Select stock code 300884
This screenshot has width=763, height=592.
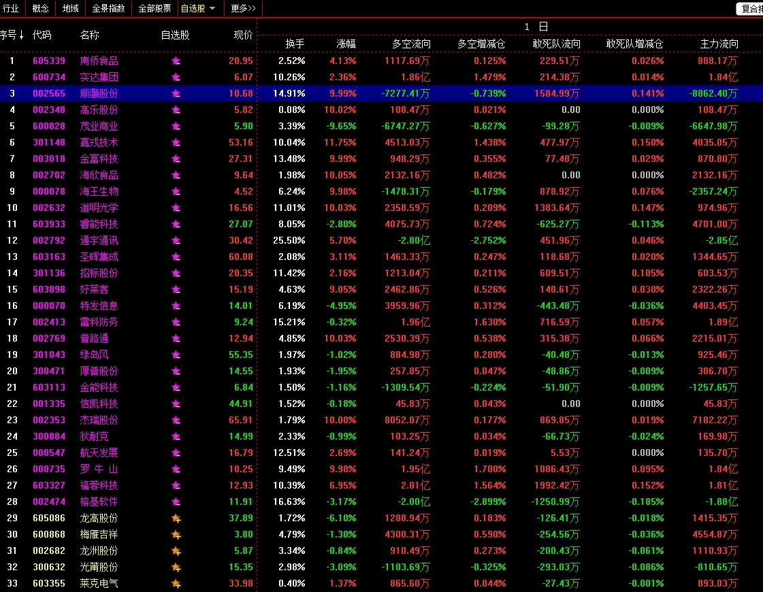coord(48,437)
